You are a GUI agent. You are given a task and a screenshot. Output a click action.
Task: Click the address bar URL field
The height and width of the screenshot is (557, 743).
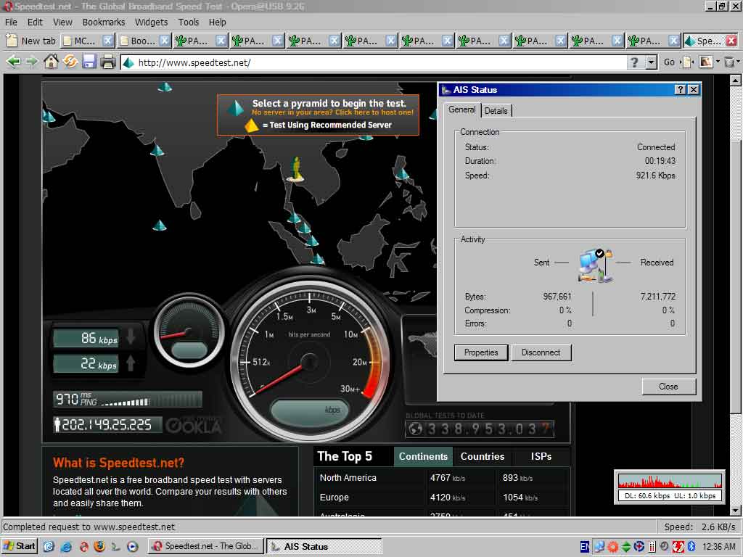(x=374, y=62)
